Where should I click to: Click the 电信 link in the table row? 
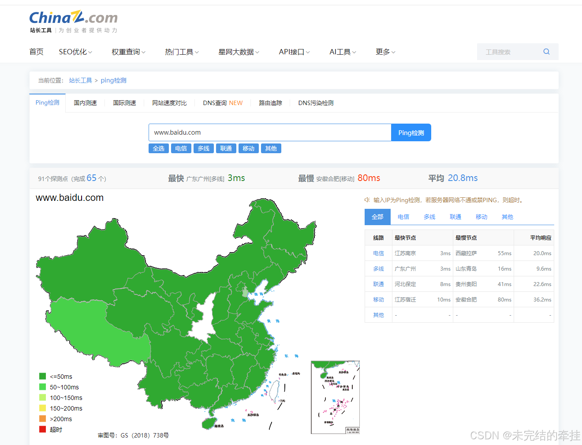click(378, 253)
